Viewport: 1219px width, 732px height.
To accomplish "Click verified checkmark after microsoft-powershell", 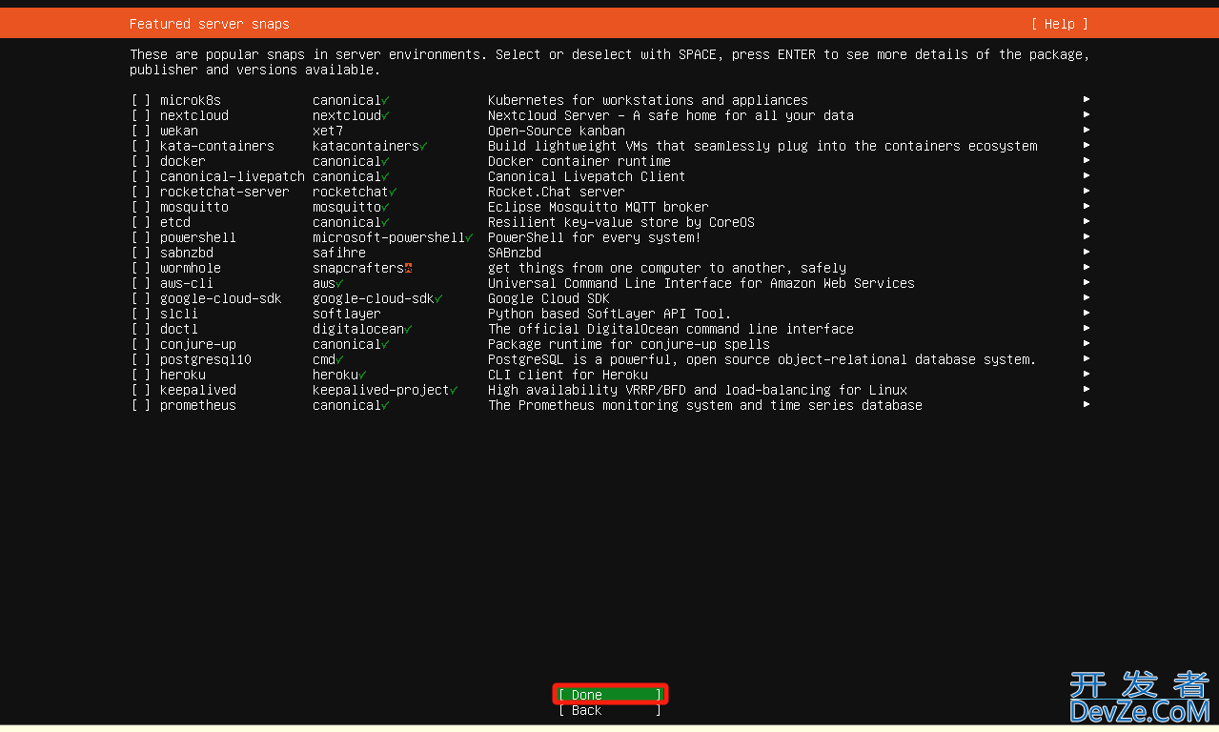I will pos(469,237).
